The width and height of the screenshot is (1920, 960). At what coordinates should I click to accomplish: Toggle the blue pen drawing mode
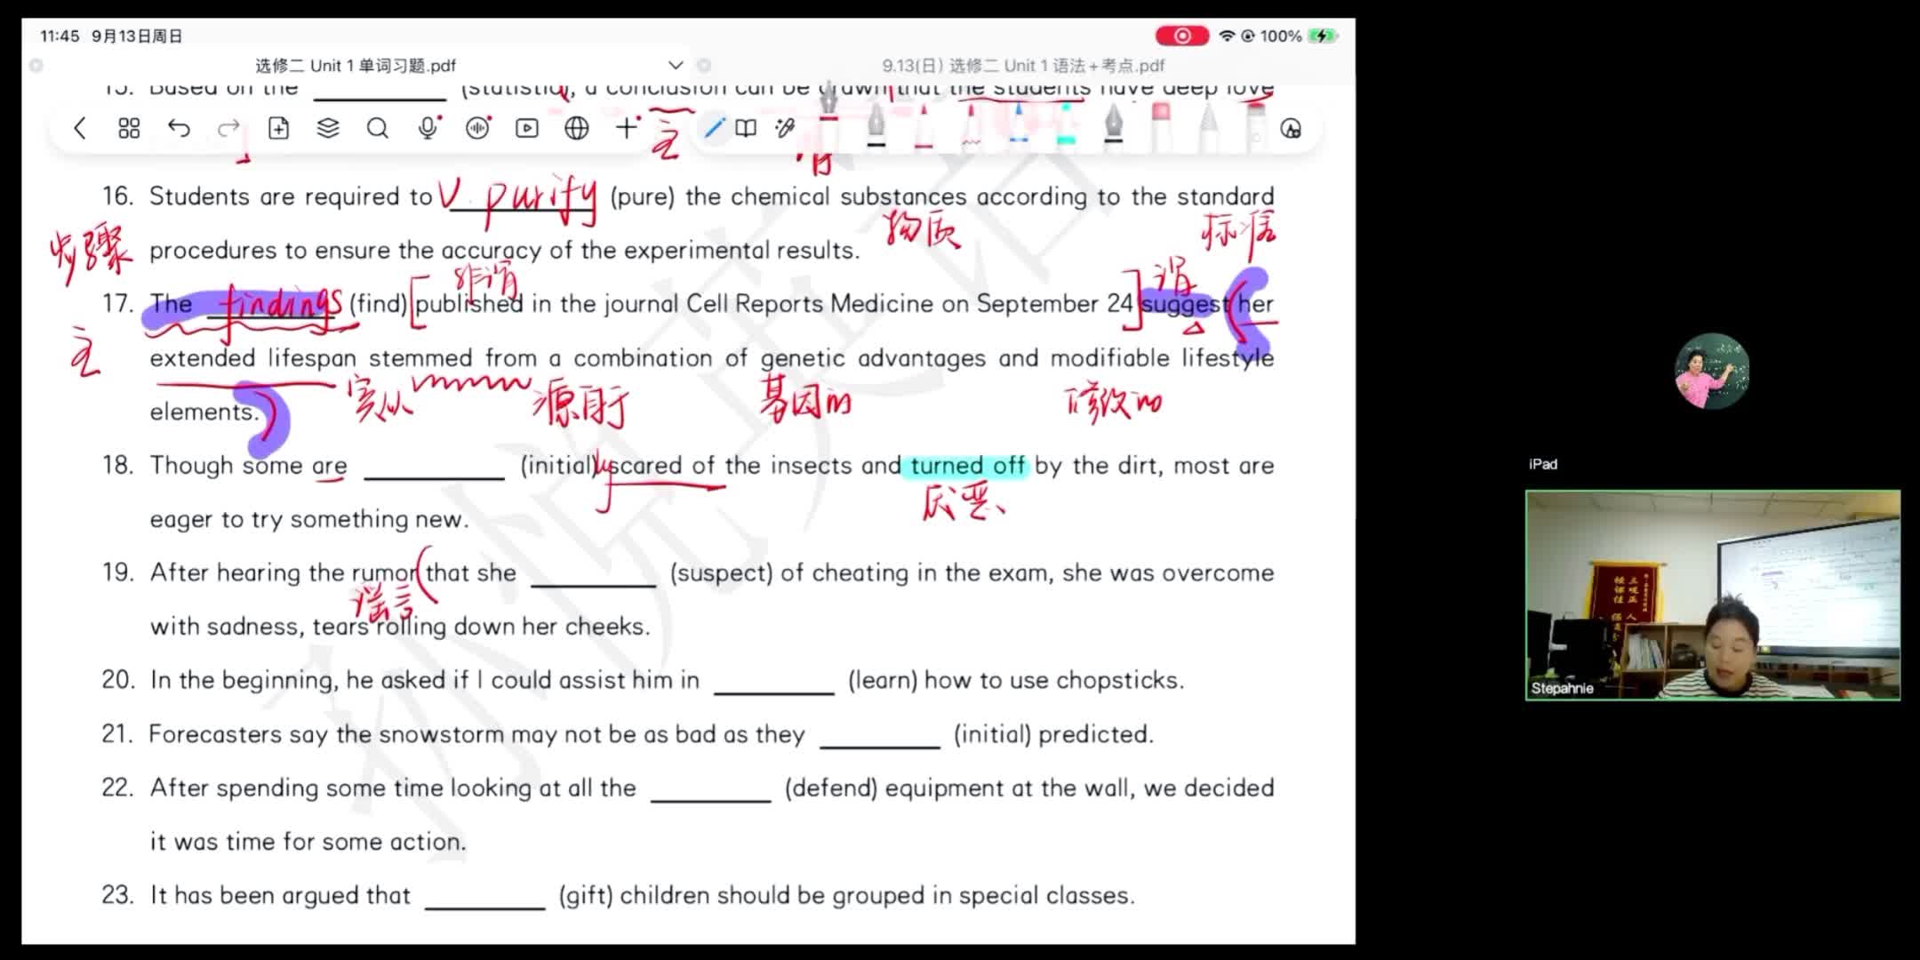714,129
